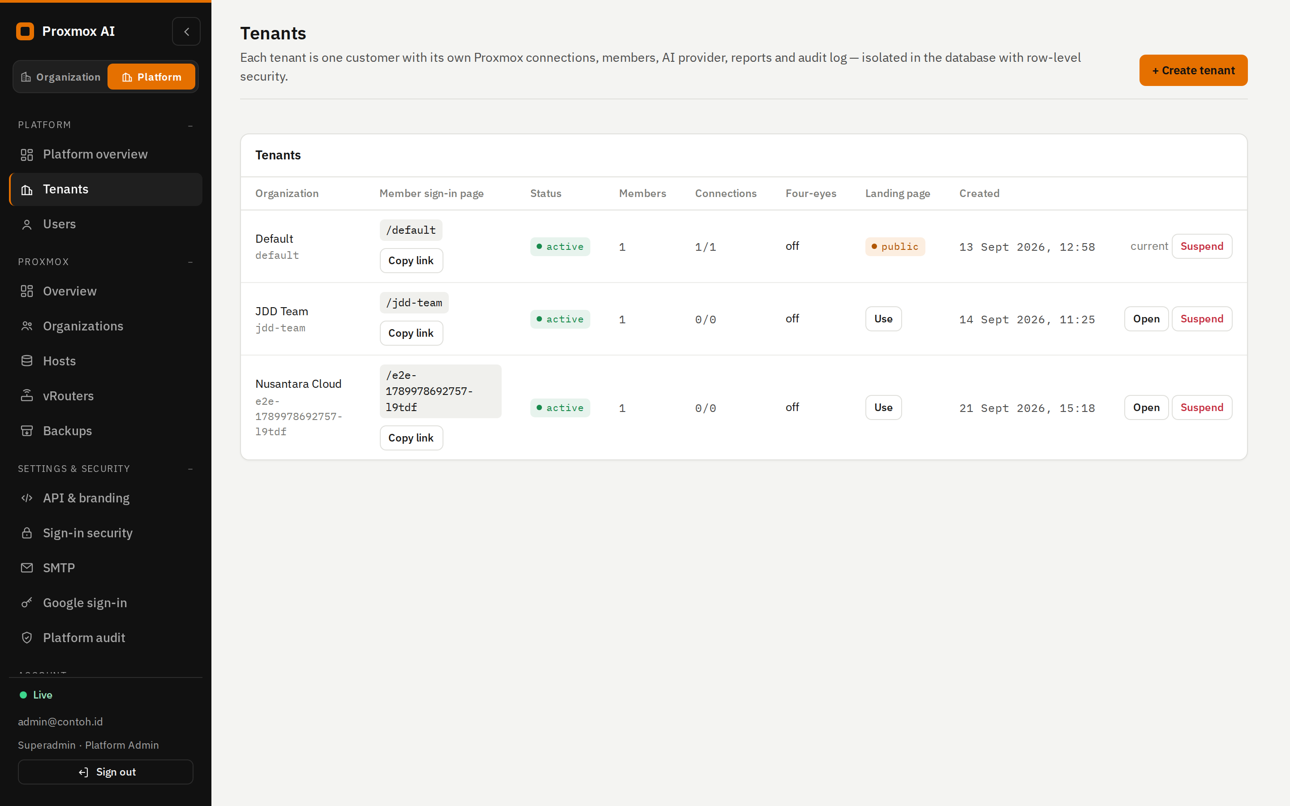Open the Backups menu item
1290x806 pixels.
point(106,431)
